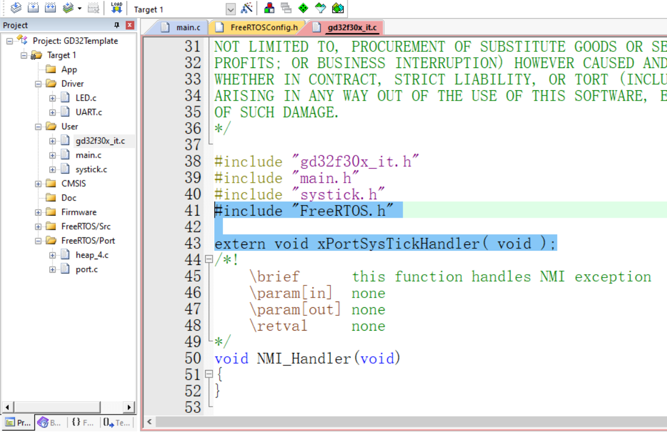This screenshot has width=667, height=434.
Task: Select port.c under FreeRTOS/Port
Action: coord(86,270)
